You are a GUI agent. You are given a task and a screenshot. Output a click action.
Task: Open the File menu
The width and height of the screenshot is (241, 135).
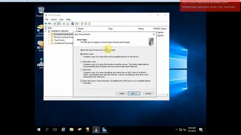pos(47,19)
